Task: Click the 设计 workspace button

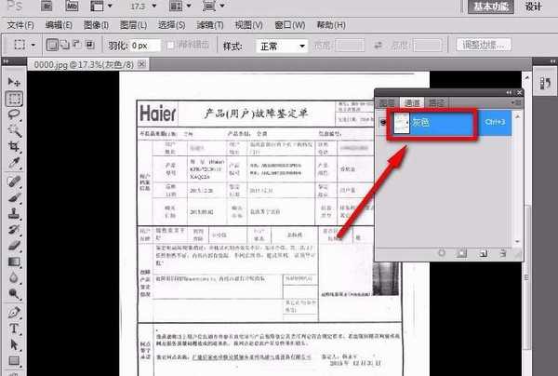Action: click(535, 6)
